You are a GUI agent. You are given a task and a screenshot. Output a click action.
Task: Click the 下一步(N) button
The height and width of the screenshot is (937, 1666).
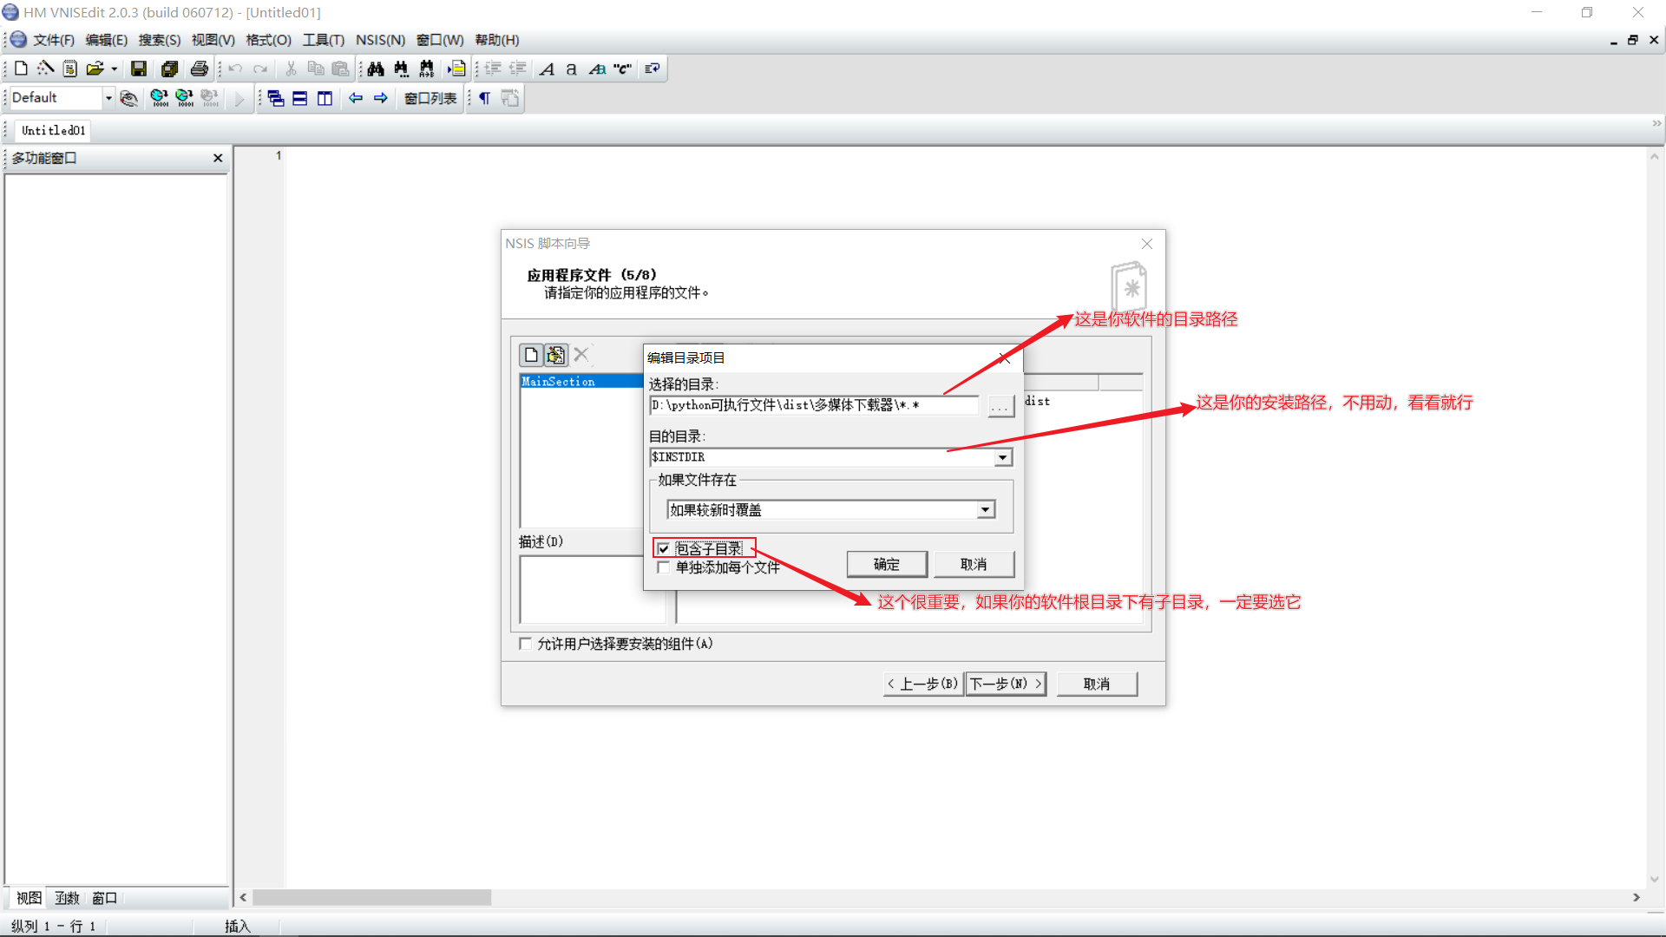(x=1006, y=684)
